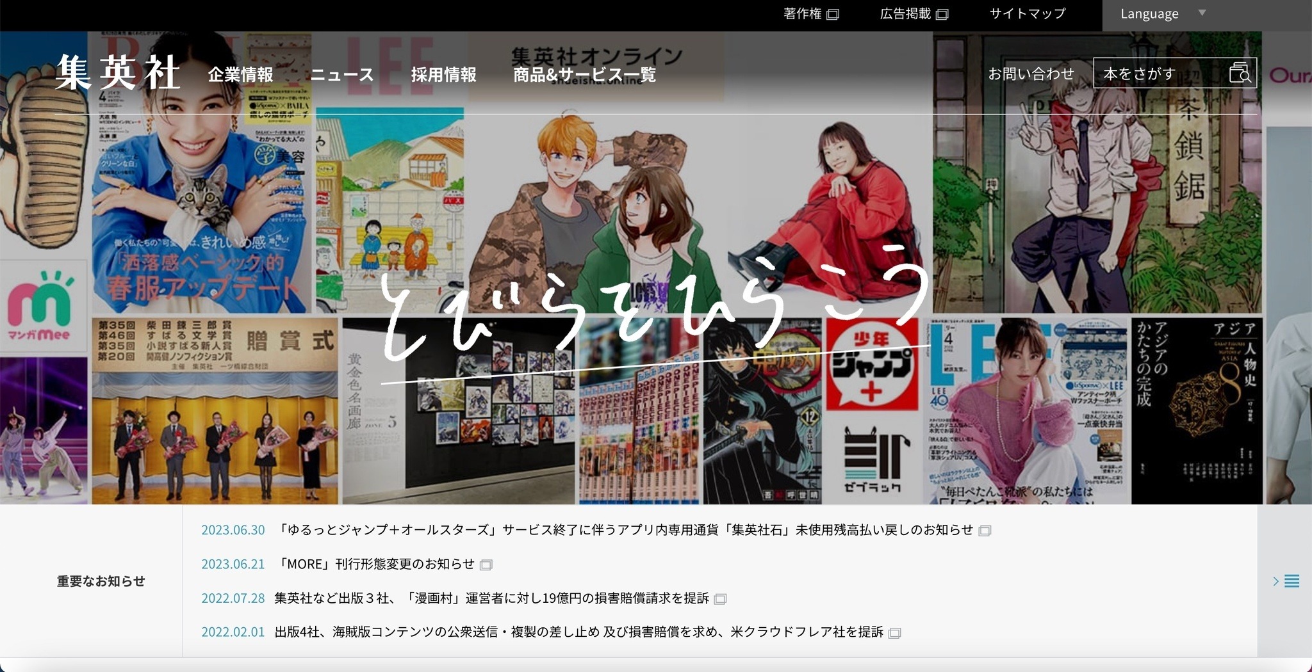Click the external-link icon beside 広告掲載
Viewport: 1312px width, 672px height.
click(x=942, y=13)
